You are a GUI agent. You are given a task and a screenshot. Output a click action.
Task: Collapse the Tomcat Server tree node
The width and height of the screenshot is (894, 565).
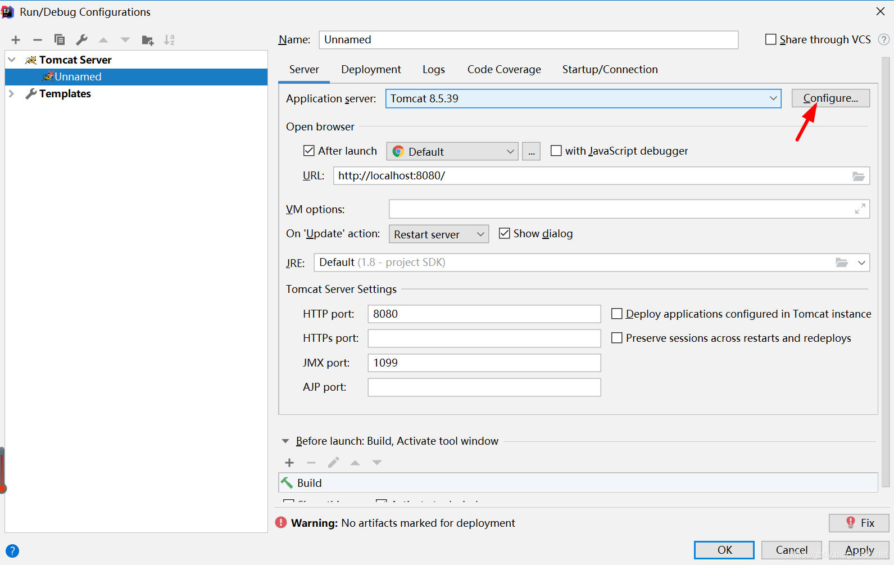coord(12,60)
